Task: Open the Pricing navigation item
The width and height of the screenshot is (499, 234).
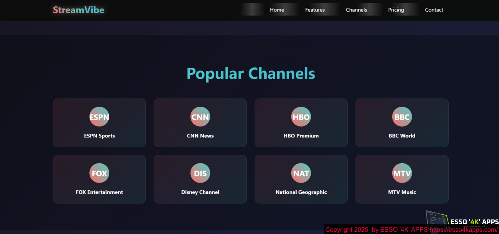Action: pyautogui.click(x=396, y=10)
